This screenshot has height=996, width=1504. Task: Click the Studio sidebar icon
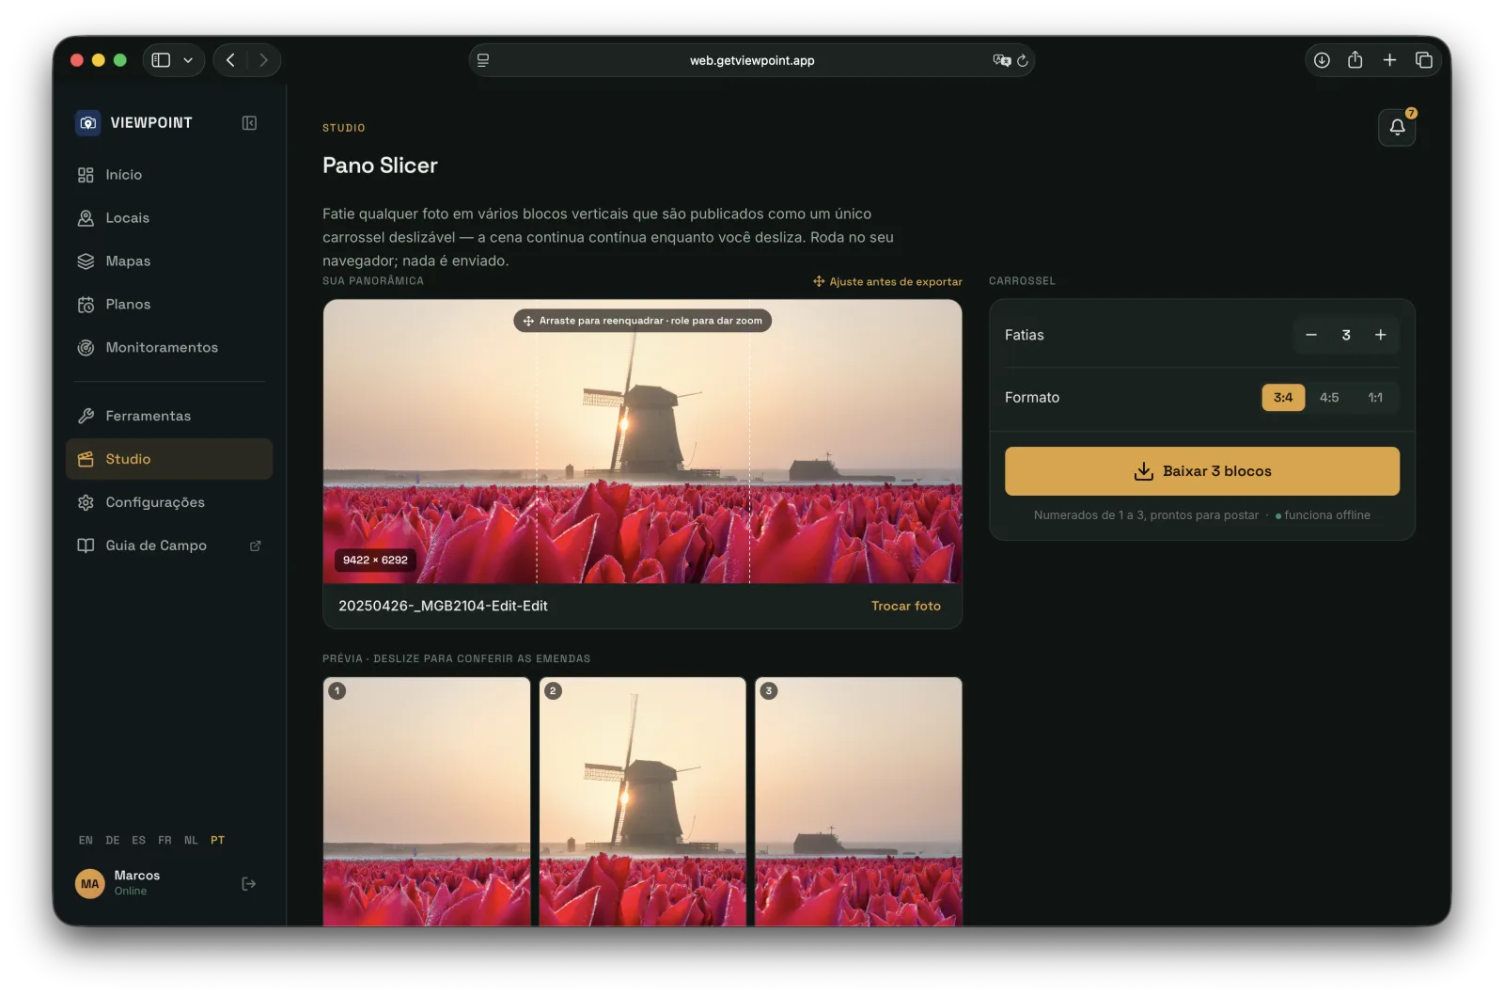(x=86, y=459)
